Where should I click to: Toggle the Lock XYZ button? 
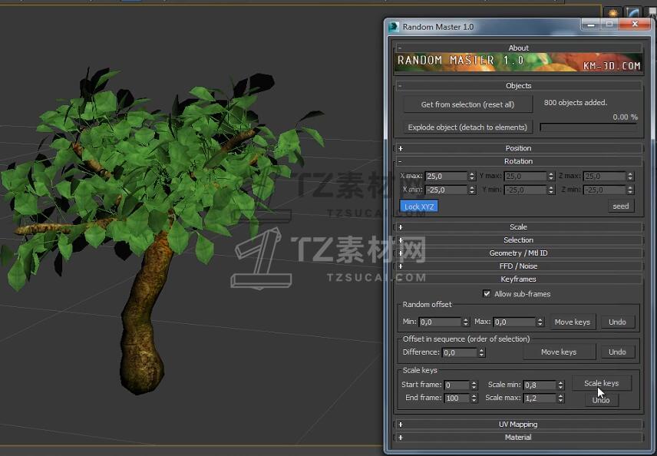[418, 206]
